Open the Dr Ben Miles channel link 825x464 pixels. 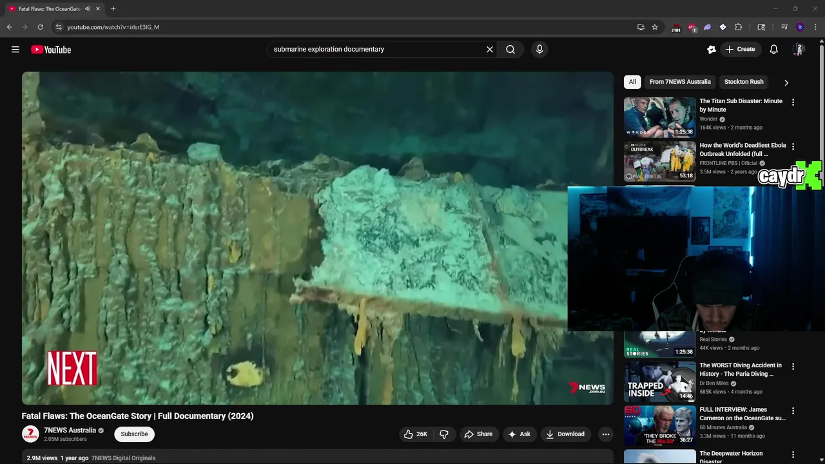715,383
